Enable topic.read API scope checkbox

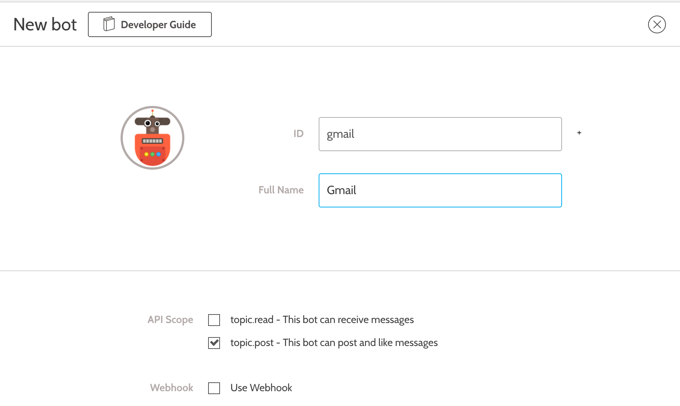(x=214, y=320)
